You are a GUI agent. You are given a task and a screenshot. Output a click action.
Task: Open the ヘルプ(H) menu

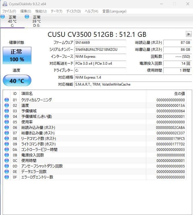[x=92, y=11]
